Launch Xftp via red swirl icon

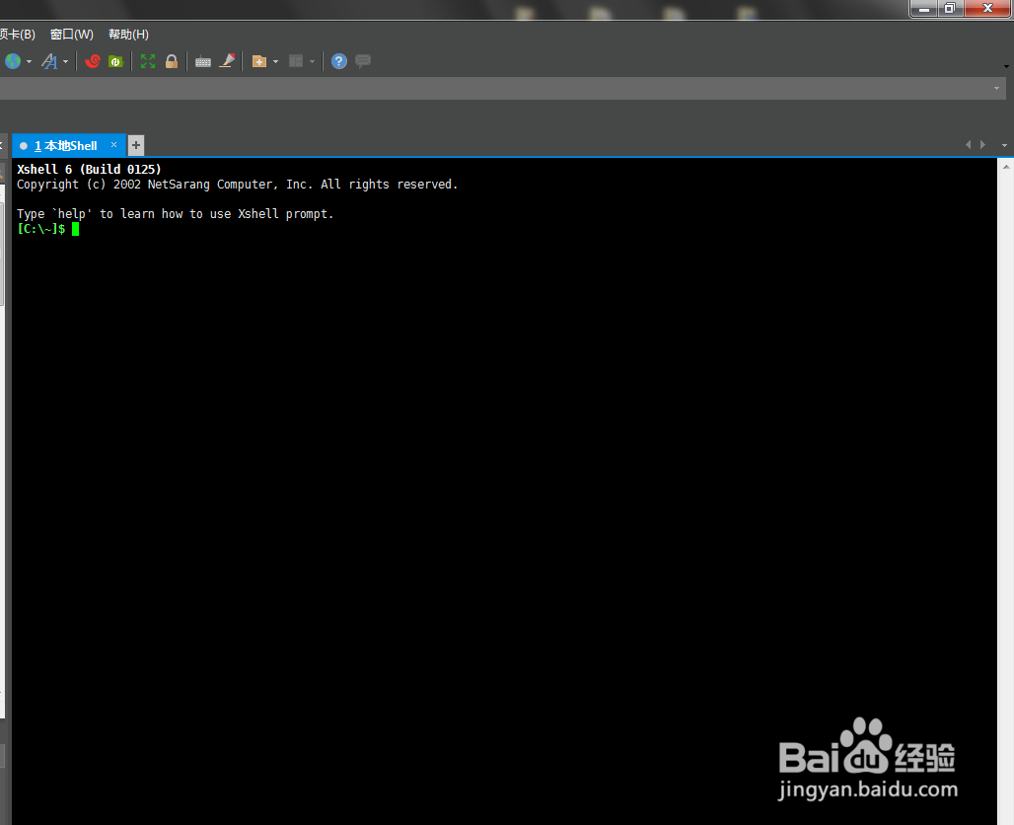coord(93,61)
